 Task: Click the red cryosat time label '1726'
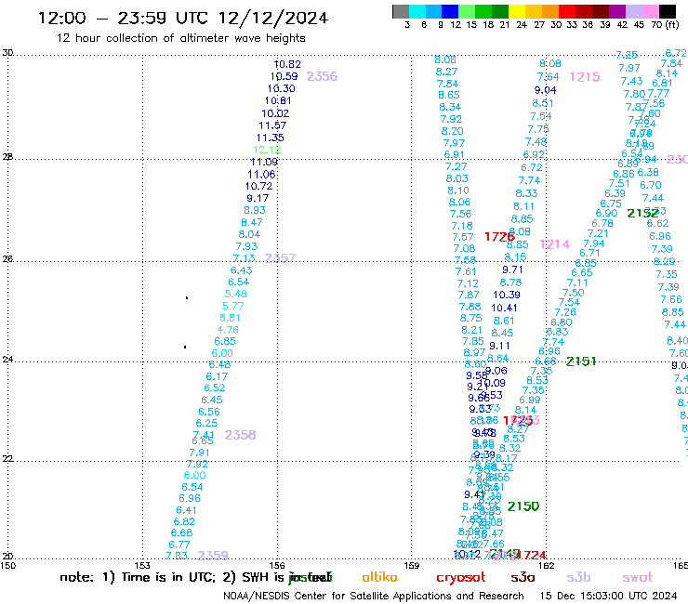coord(499,237)
